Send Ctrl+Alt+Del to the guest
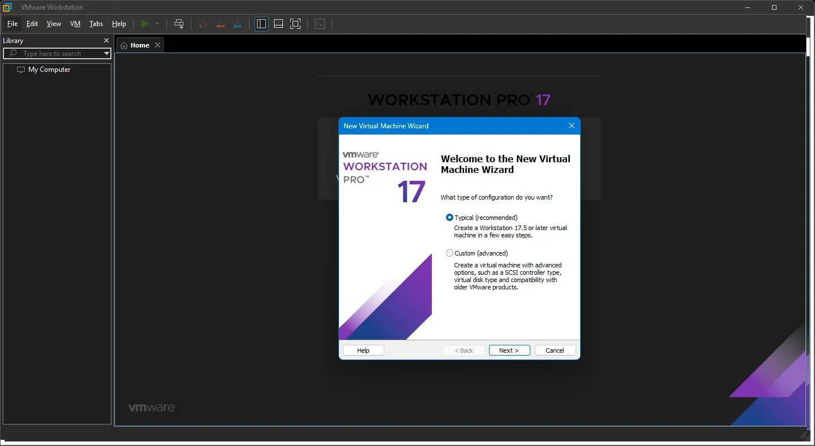This screenshot has width=815, height=446. point(179,24)
